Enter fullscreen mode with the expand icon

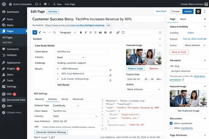click(160, 32)
